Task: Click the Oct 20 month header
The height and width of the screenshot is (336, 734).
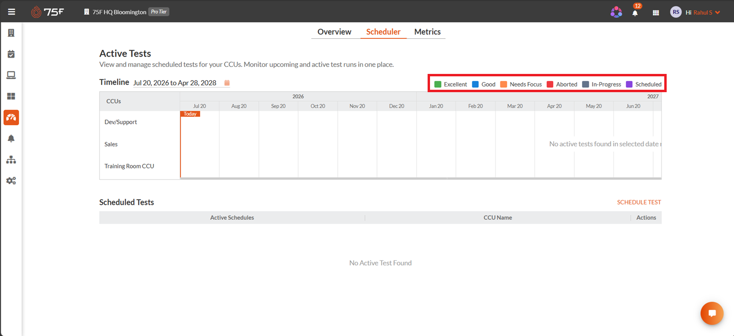Action: [x=318, y=106]
